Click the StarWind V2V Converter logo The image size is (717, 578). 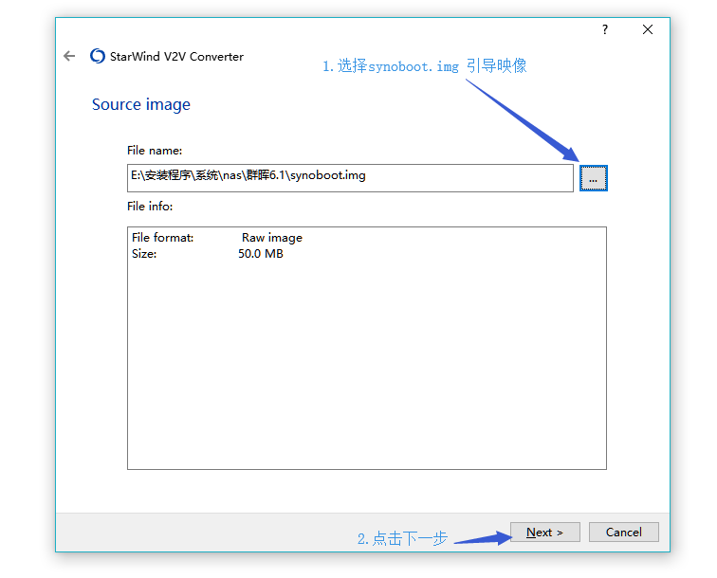98,56
